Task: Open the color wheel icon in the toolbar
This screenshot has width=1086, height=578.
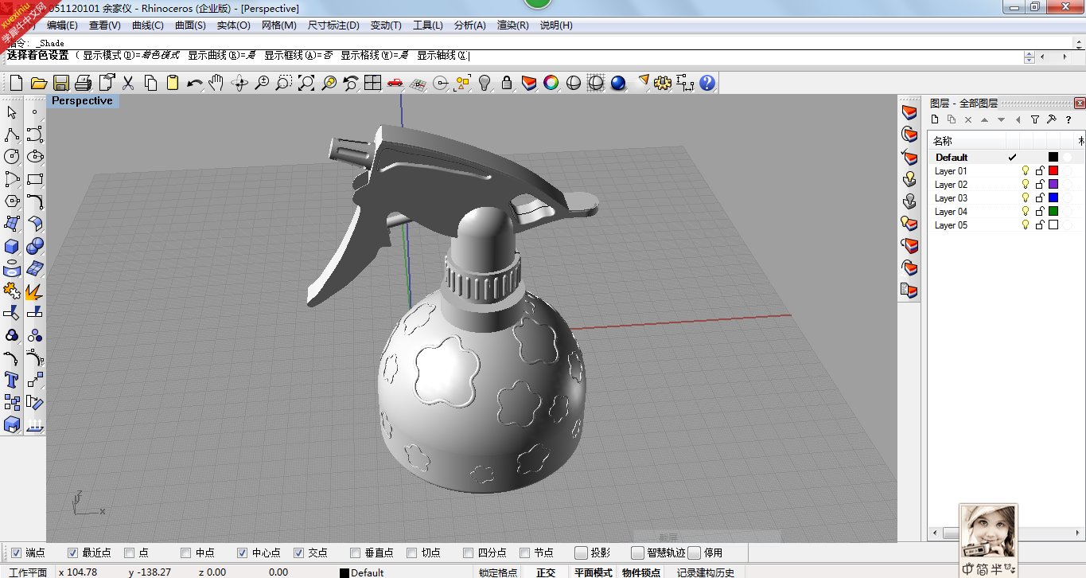Action: (551, 82)
